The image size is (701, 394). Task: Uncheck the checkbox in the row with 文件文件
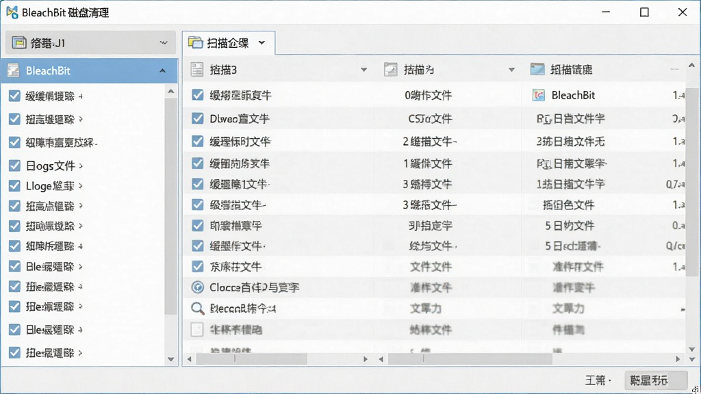point(198,266)
